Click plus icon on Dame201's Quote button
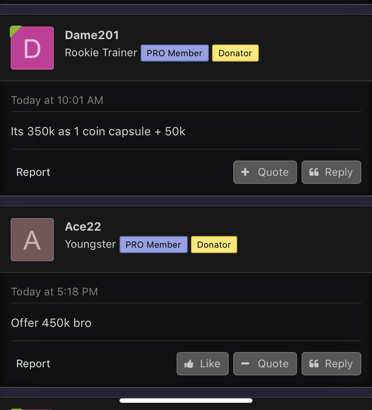372x410 pixels. coord(245,172)
